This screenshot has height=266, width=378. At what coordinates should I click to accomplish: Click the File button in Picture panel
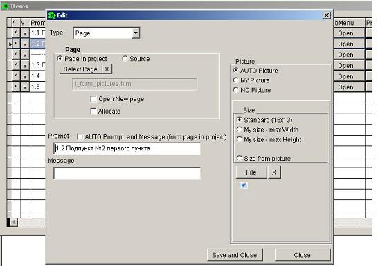pos(251,172)
